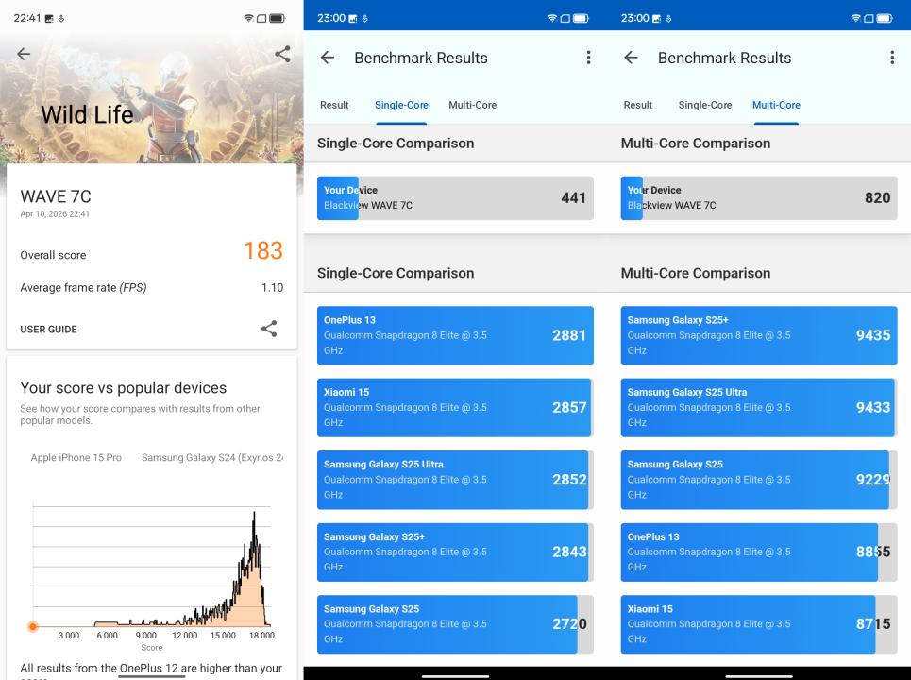Select Apple iPhone 15 Pro comparison device
The image size is (911, 680).
[76, 457]
